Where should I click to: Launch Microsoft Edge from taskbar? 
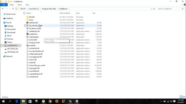(x=17, y=101)
